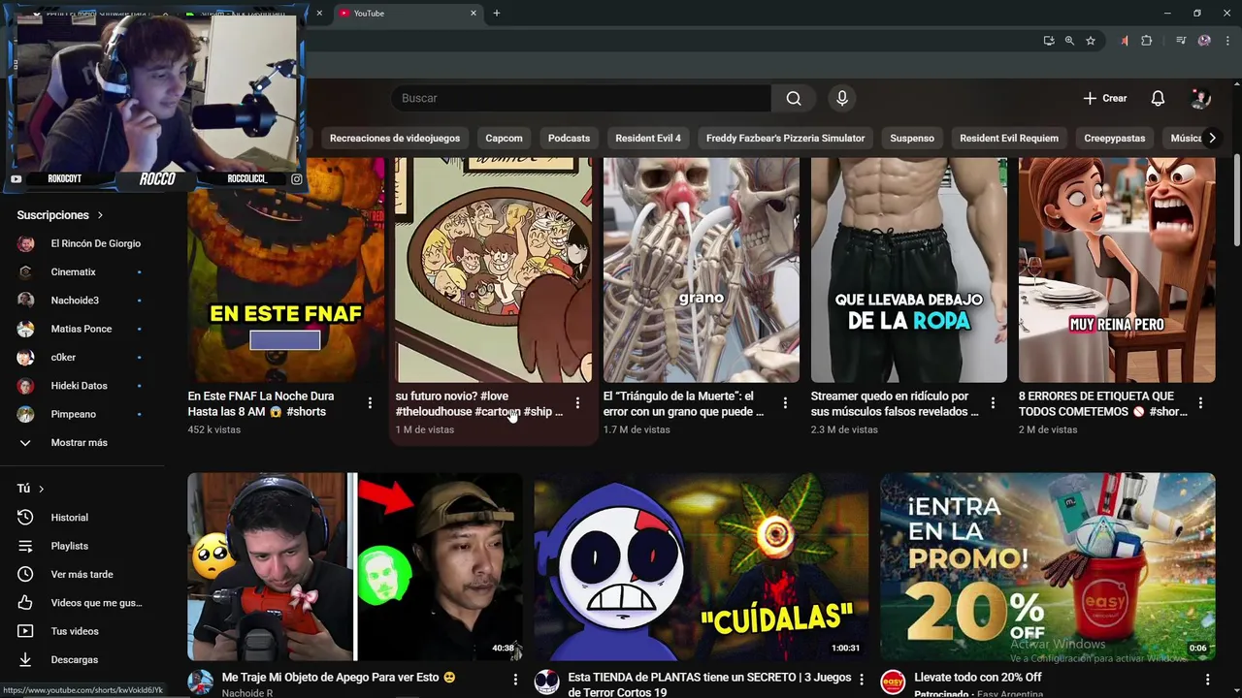Select the Creepypastas chip
This screenshot has height=698, width=1242.
(1114, 138)
